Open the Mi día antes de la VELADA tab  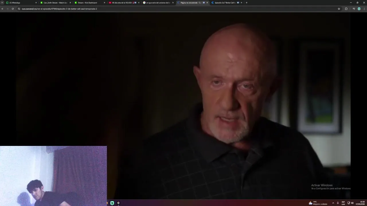click(x=122, y=3)
